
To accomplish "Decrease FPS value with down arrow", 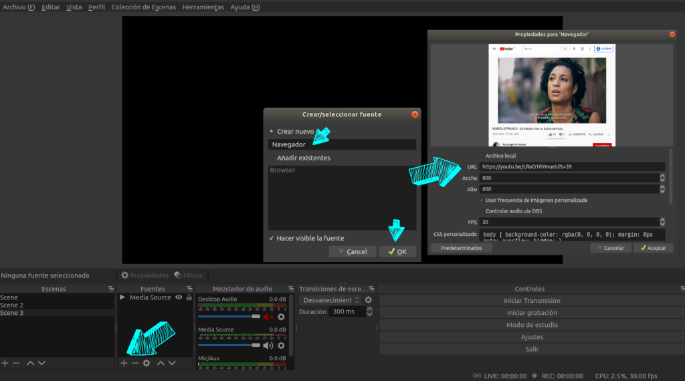I will (662, 224).
